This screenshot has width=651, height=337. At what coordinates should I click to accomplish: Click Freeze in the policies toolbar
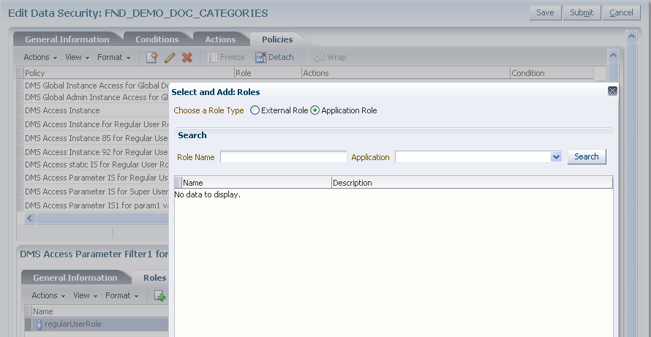226,57
